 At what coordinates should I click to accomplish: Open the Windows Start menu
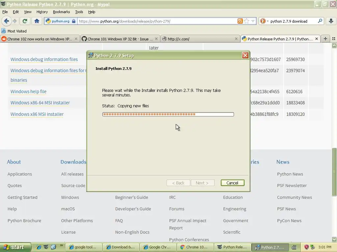15,247
